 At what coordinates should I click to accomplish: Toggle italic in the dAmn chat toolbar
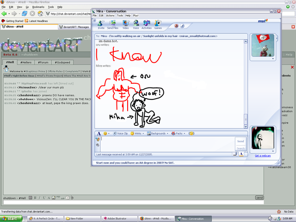tap(40, 198)
